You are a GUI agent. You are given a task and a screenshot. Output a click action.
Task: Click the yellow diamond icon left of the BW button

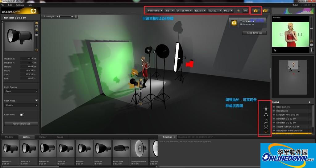click(239, 11)
